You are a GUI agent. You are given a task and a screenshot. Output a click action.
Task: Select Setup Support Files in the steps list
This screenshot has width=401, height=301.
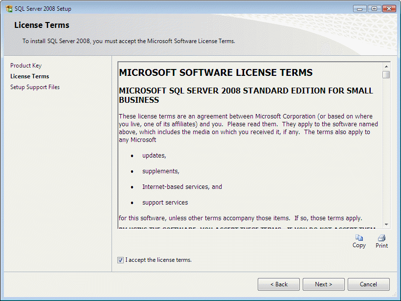tap(35, 87)
